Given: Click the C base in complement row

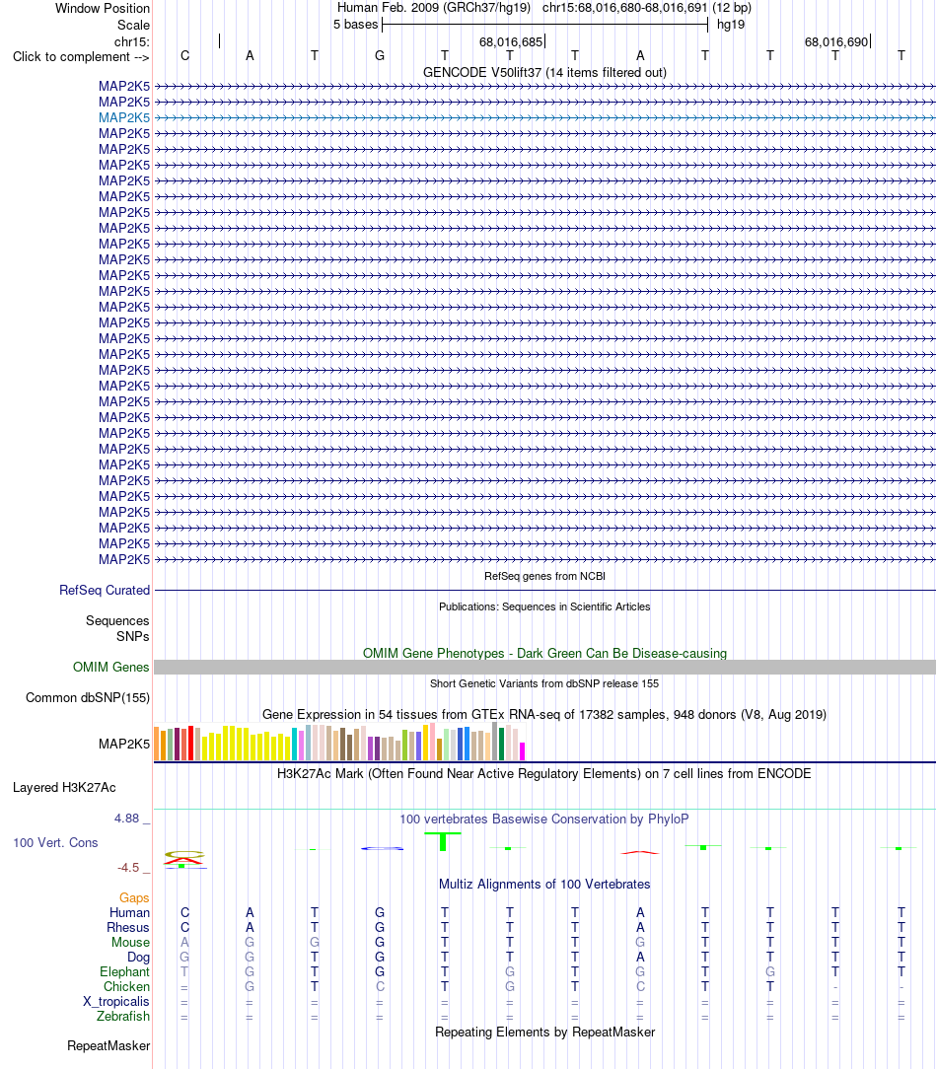Looking at the screenshot, I should 184,56.
